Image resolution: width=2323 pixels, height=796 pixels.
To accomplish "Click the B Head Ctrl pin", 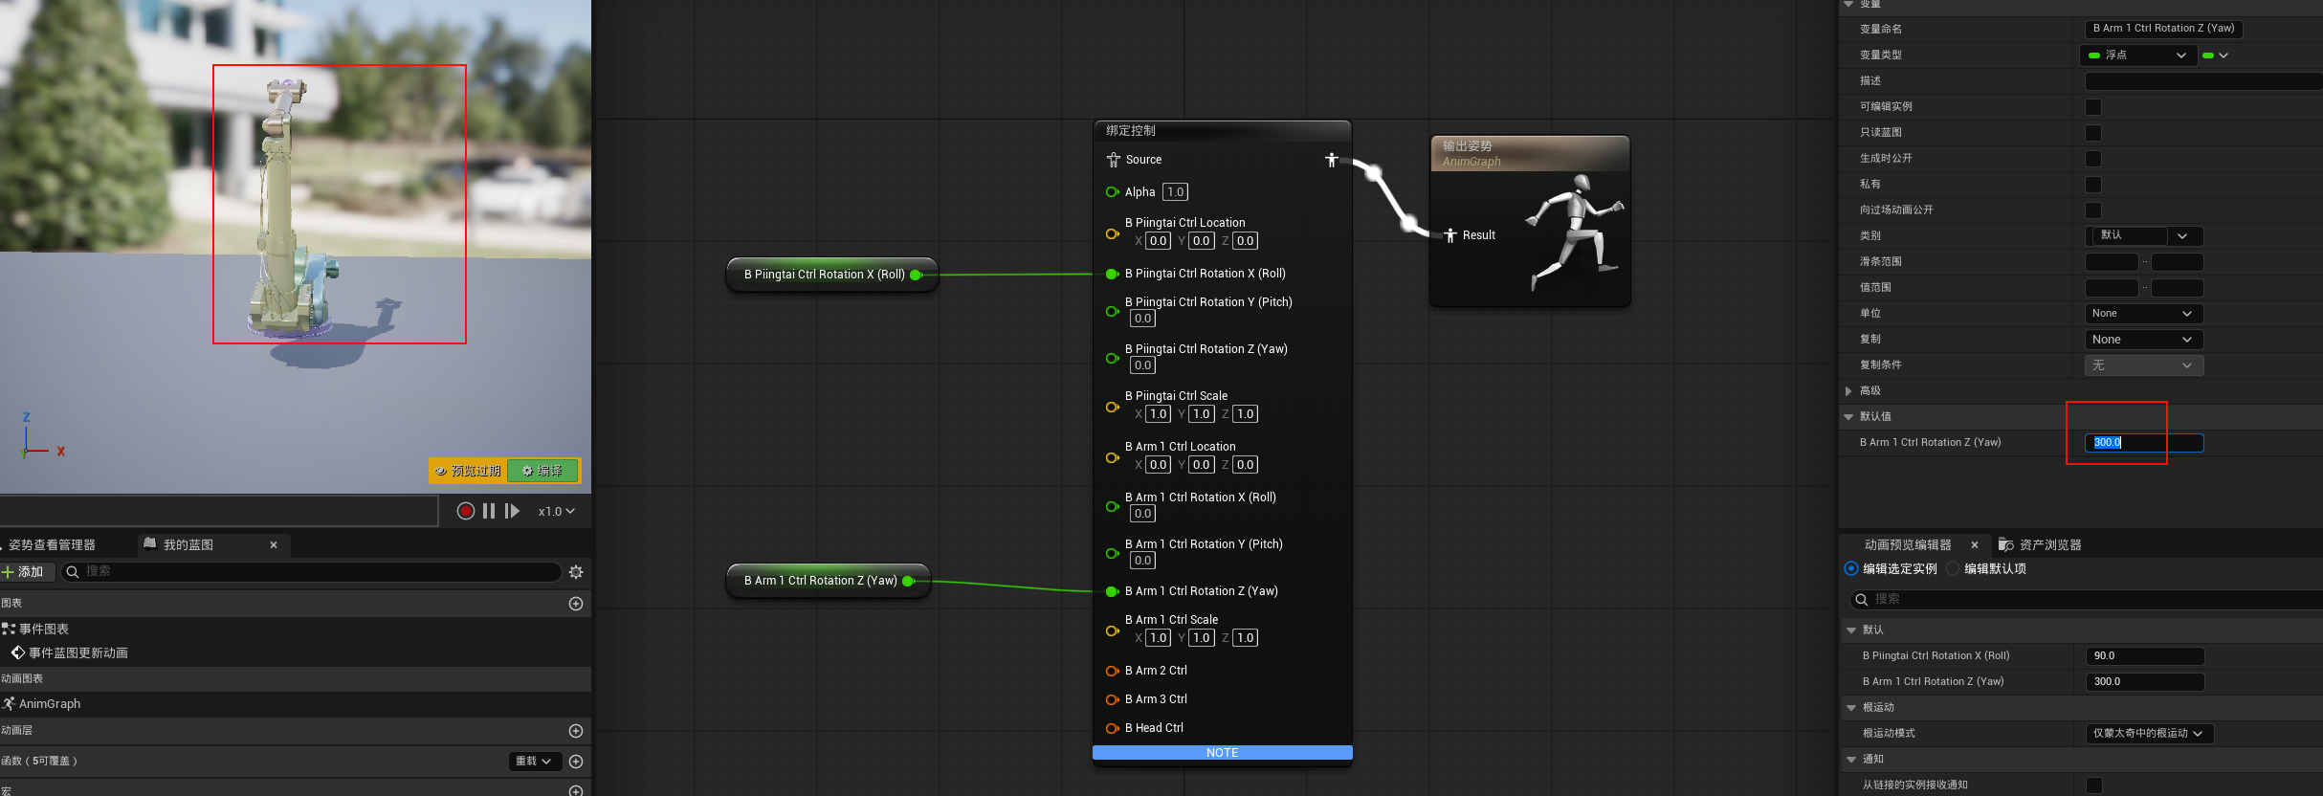I will pyautogui.click(x=1112, y=728).
